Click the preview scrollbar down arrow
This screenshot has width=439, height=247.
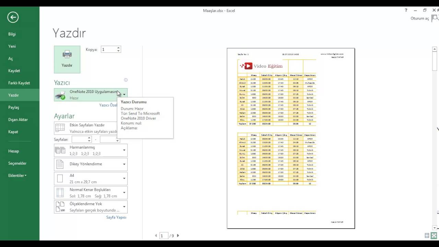pyautogui.click(x=435, y=228)
